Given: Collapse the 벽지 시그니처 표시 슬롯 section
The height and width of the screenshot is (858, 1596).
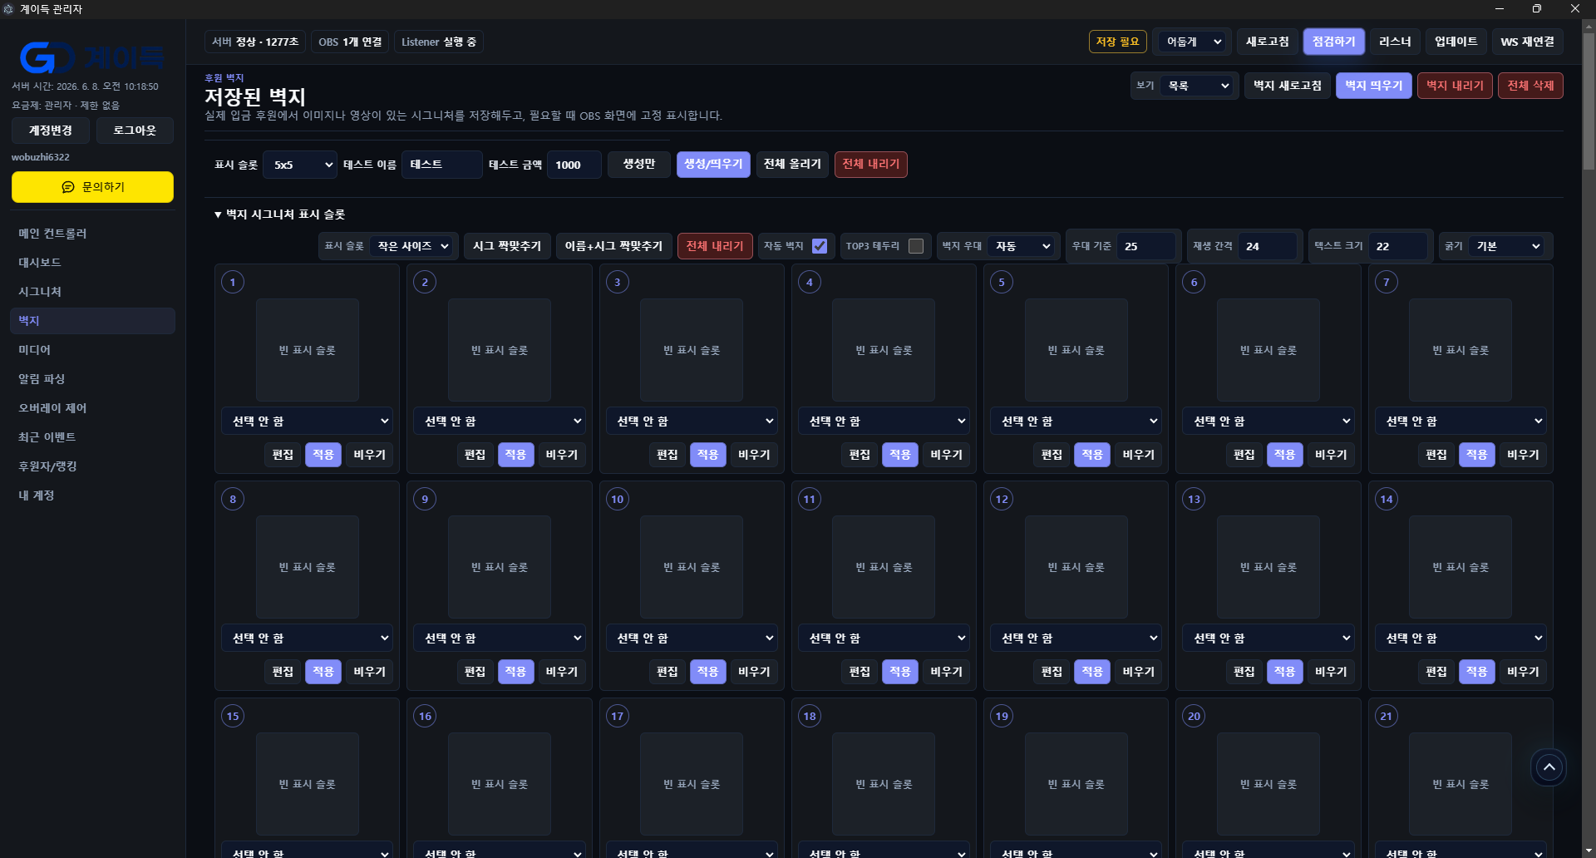Looking at the screenshot, I should (x=279, y=214).
